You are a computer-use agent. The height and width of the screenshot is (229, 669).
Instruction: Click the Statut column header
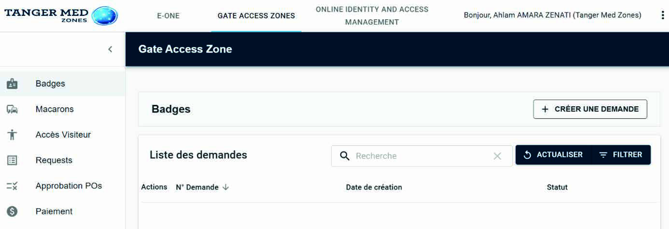pyautogui.click(x=557, y=187)
